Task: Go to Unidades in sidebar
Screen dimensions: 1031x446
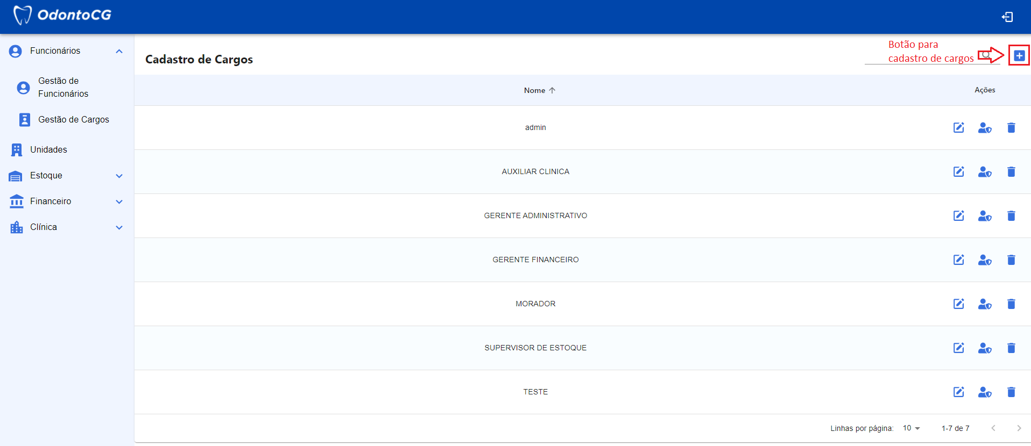Action: click(x=48, y=149)
